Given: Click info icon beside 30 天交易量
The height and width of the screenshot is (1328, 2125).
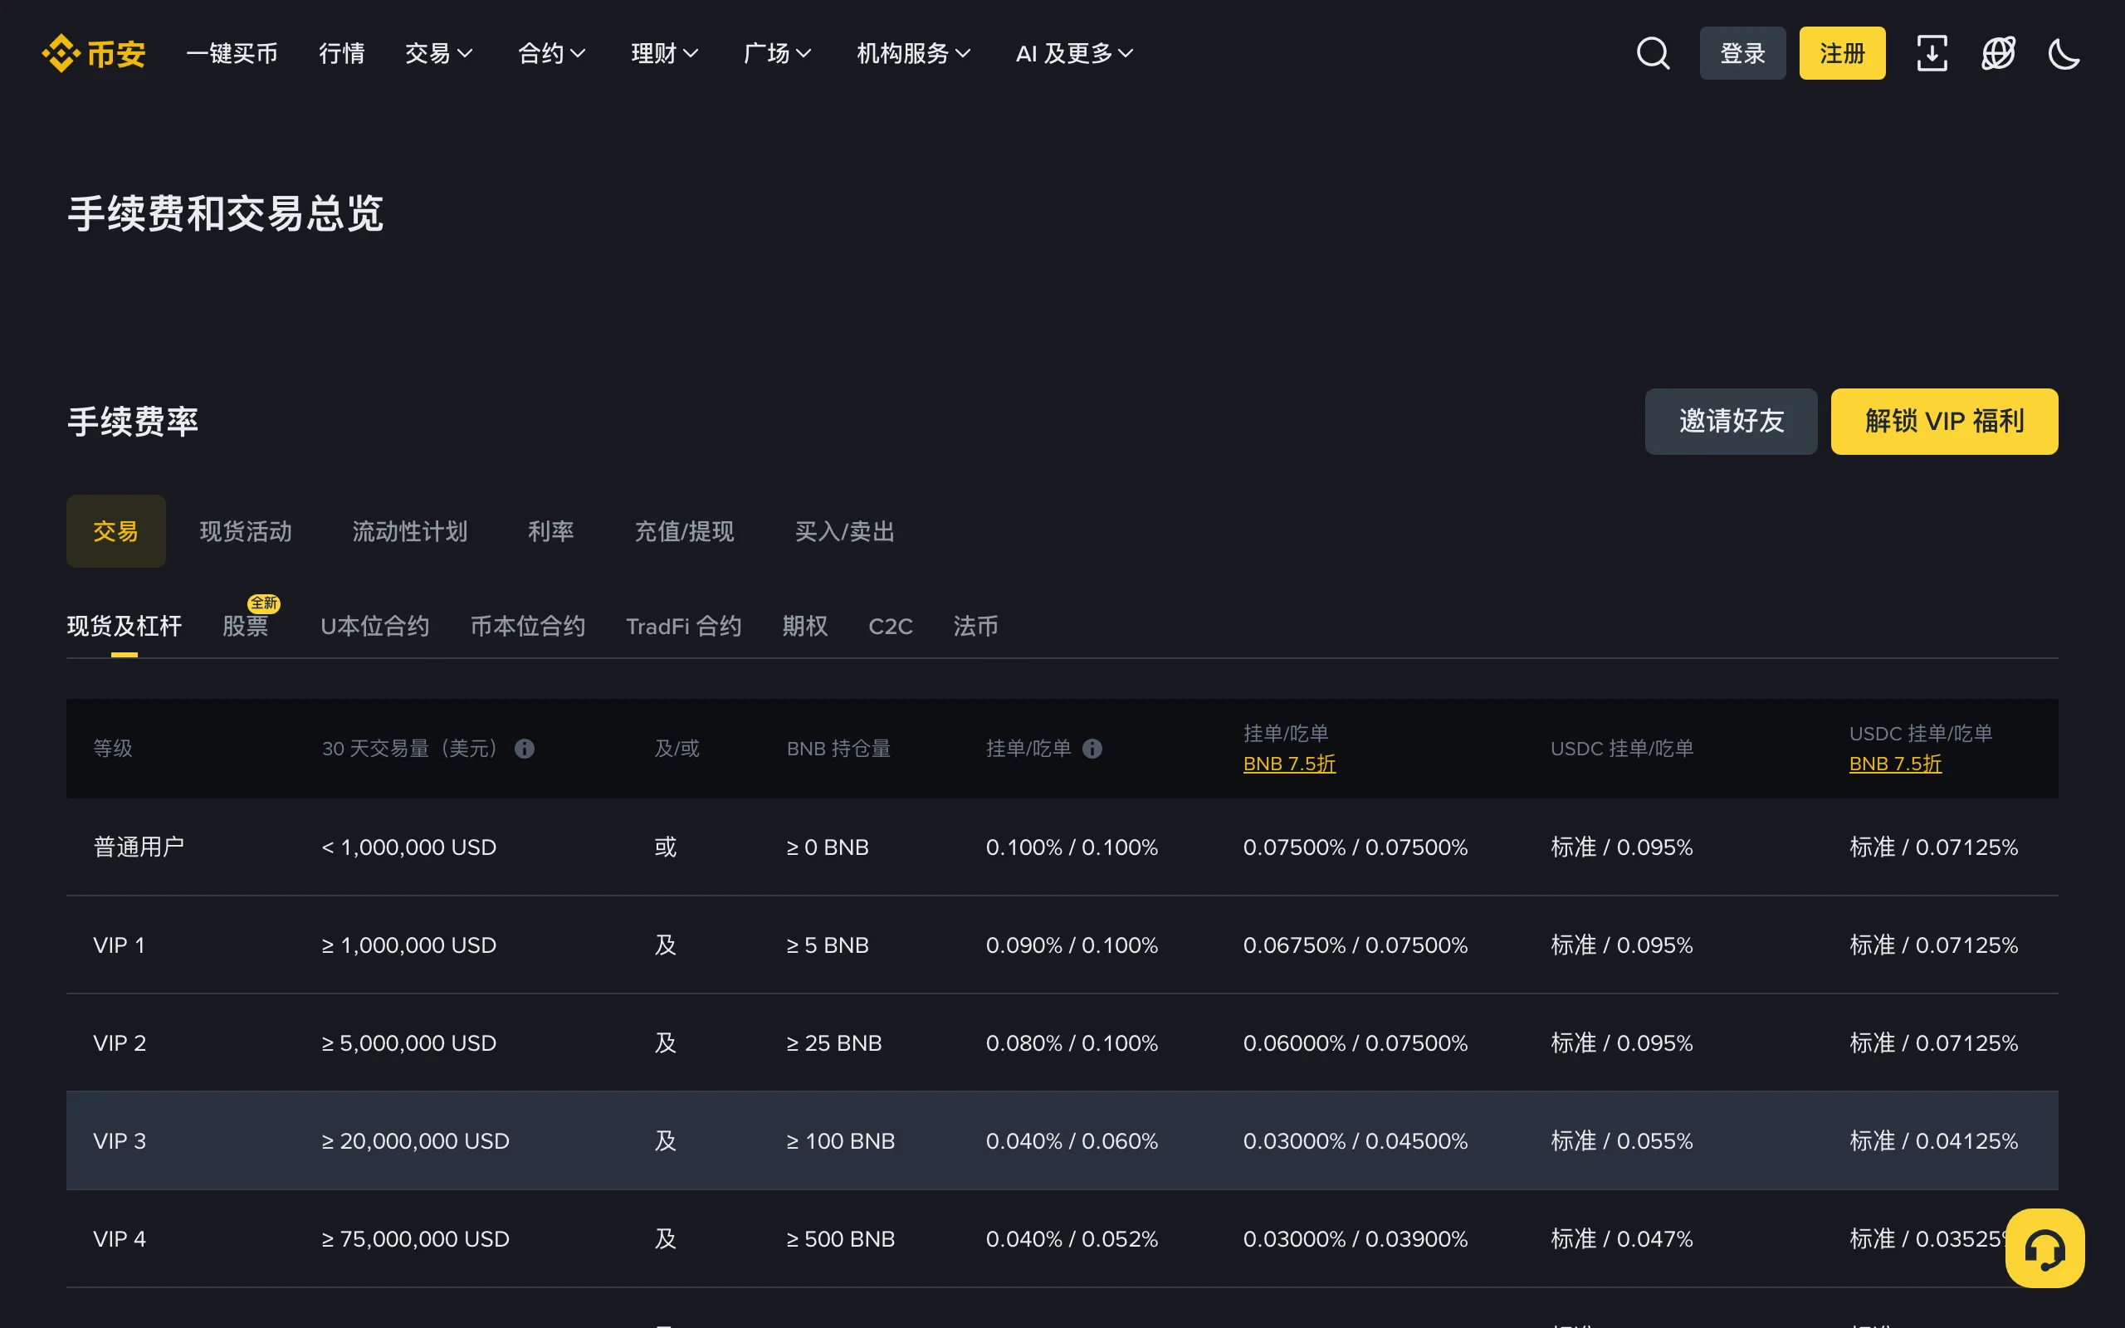Looking at the screenshot, I should pos(525,749).
